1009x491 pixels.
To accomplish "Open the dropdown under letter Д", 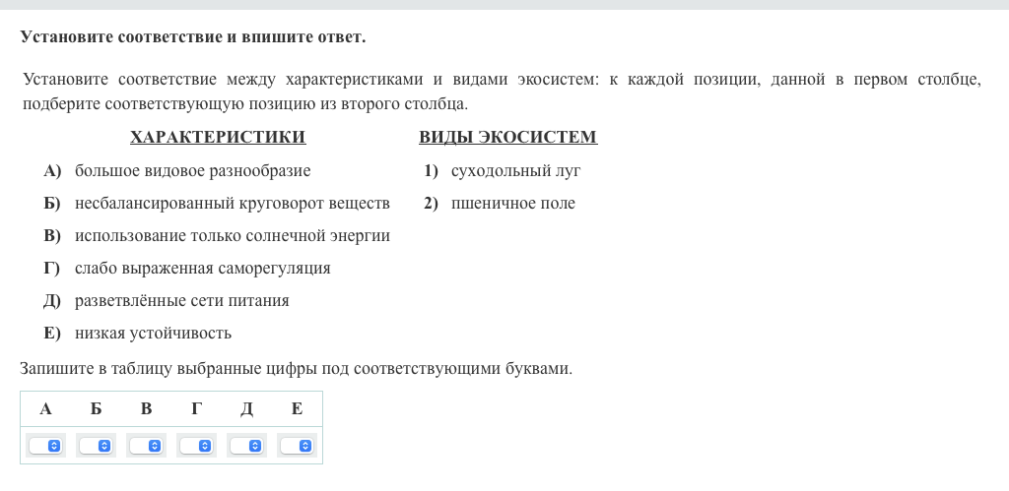I will pyautogui.click(x=246, y=446).
